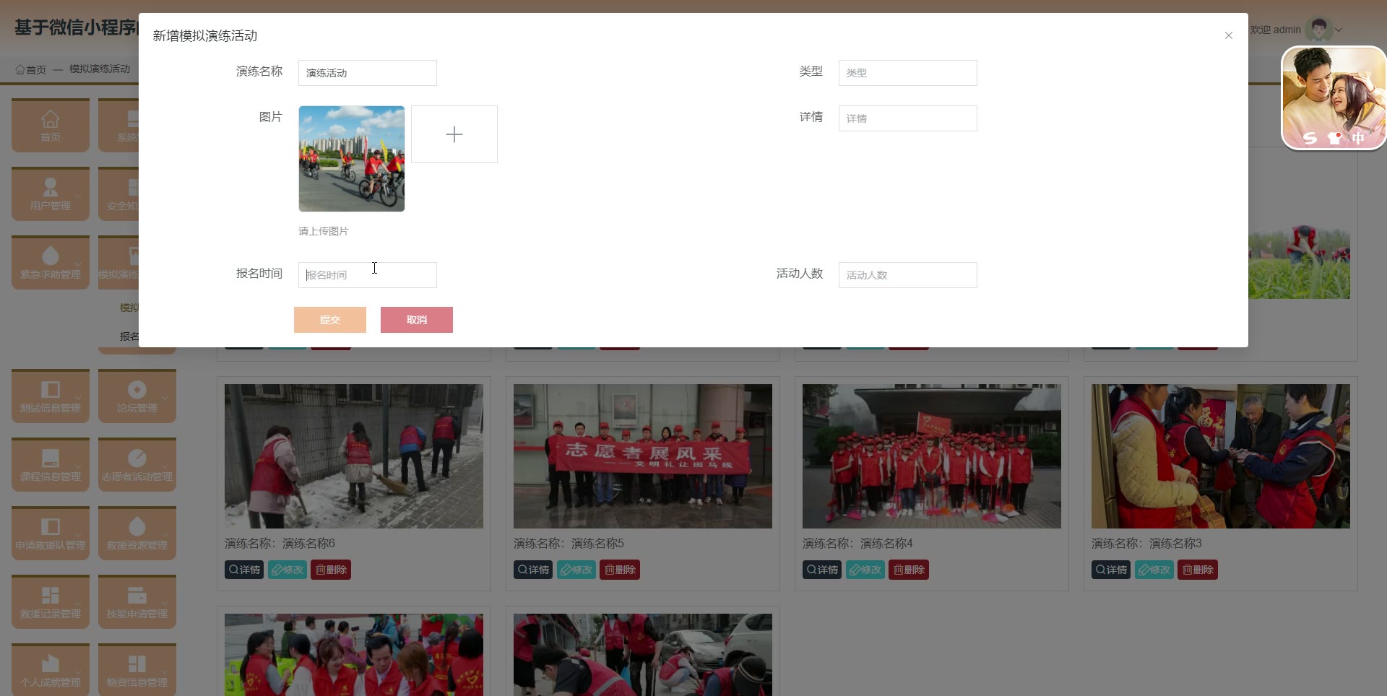The height and width of the screenshot is (696, 1387).
Task: Click the droplet icon on 救援资源管理 tile
Action: (137, 526)
